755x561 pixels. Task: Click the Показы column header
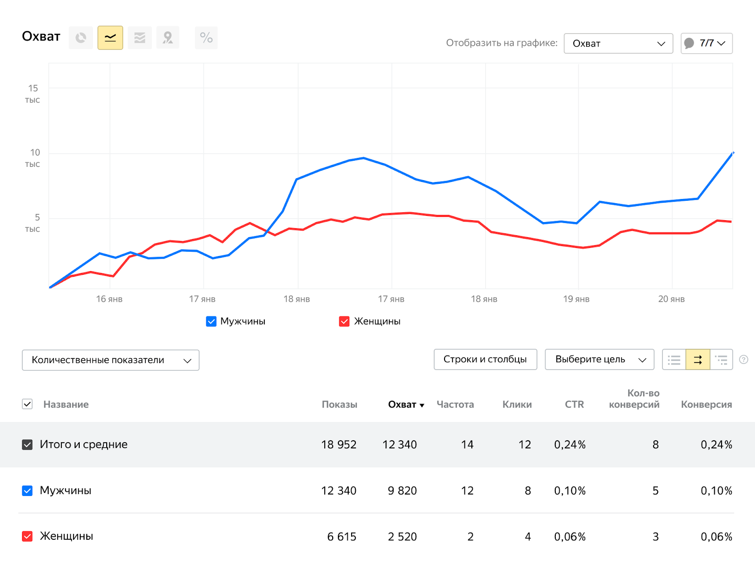(339, 404)
